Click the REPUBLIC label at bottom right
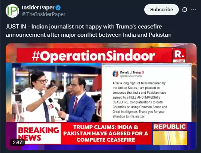This screenshot has width=201, height=153. [x=170, y=127]
